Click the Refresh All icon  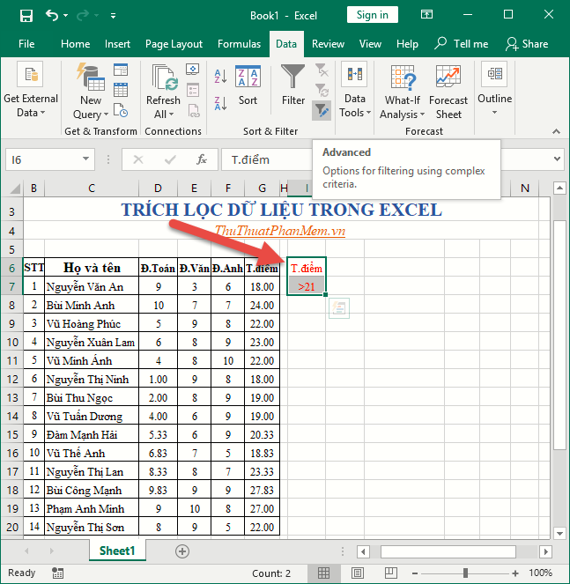tap(163, 78)
